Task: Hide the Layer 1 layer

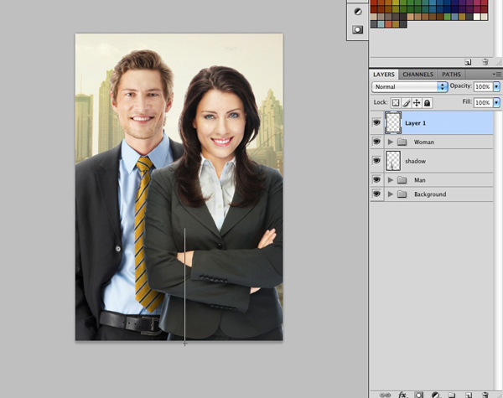Action: click(376, 123)
